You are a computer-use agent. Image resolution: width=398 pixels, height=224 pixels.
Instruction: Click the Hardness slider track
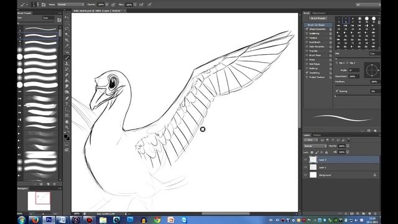(x=358, y=85)
